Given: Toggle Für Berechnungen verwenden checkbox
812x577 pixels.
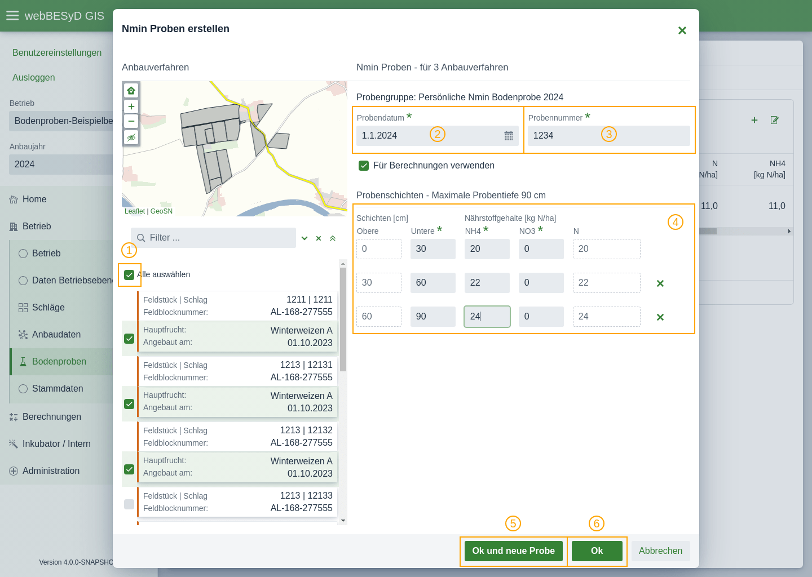Looking at the screenshot, I should click(364, 166).
